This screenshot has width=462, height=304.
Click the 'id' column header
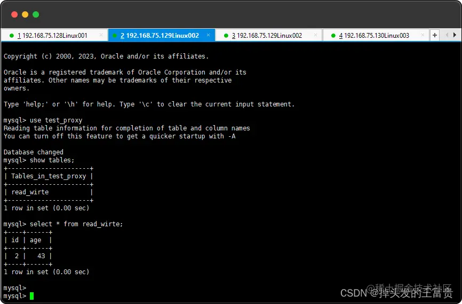15,240
